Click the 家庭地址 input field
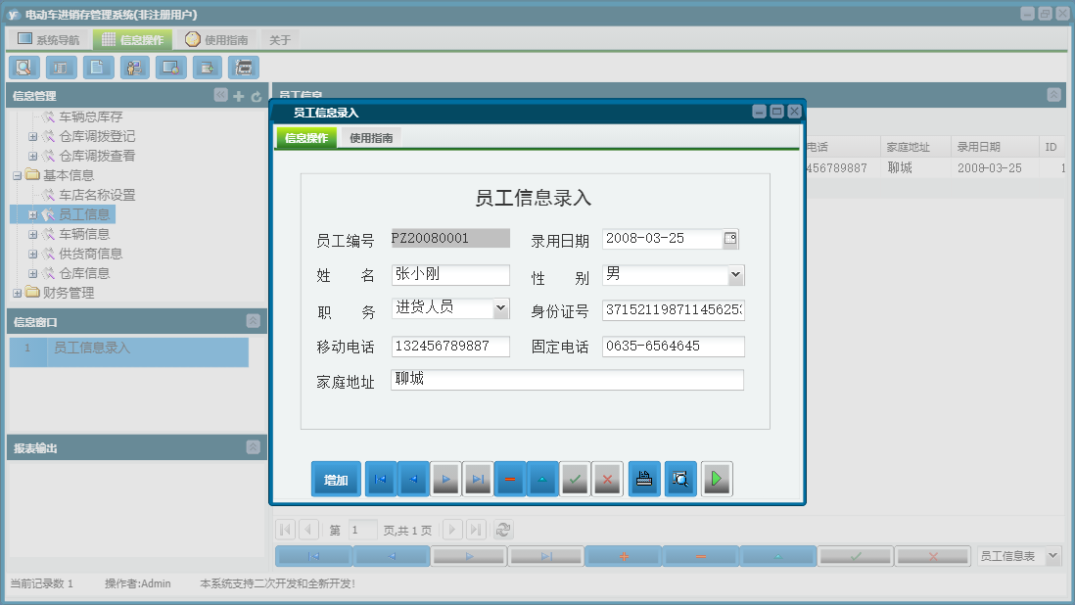This screenshot has height=605, width=1075. (x=567, y=380)
